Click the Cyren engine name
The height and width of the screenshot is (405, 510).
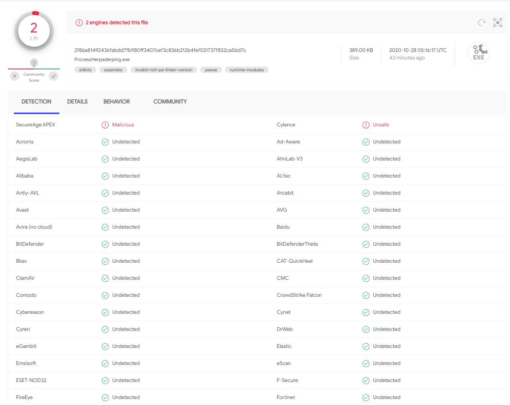click(23, 329)
